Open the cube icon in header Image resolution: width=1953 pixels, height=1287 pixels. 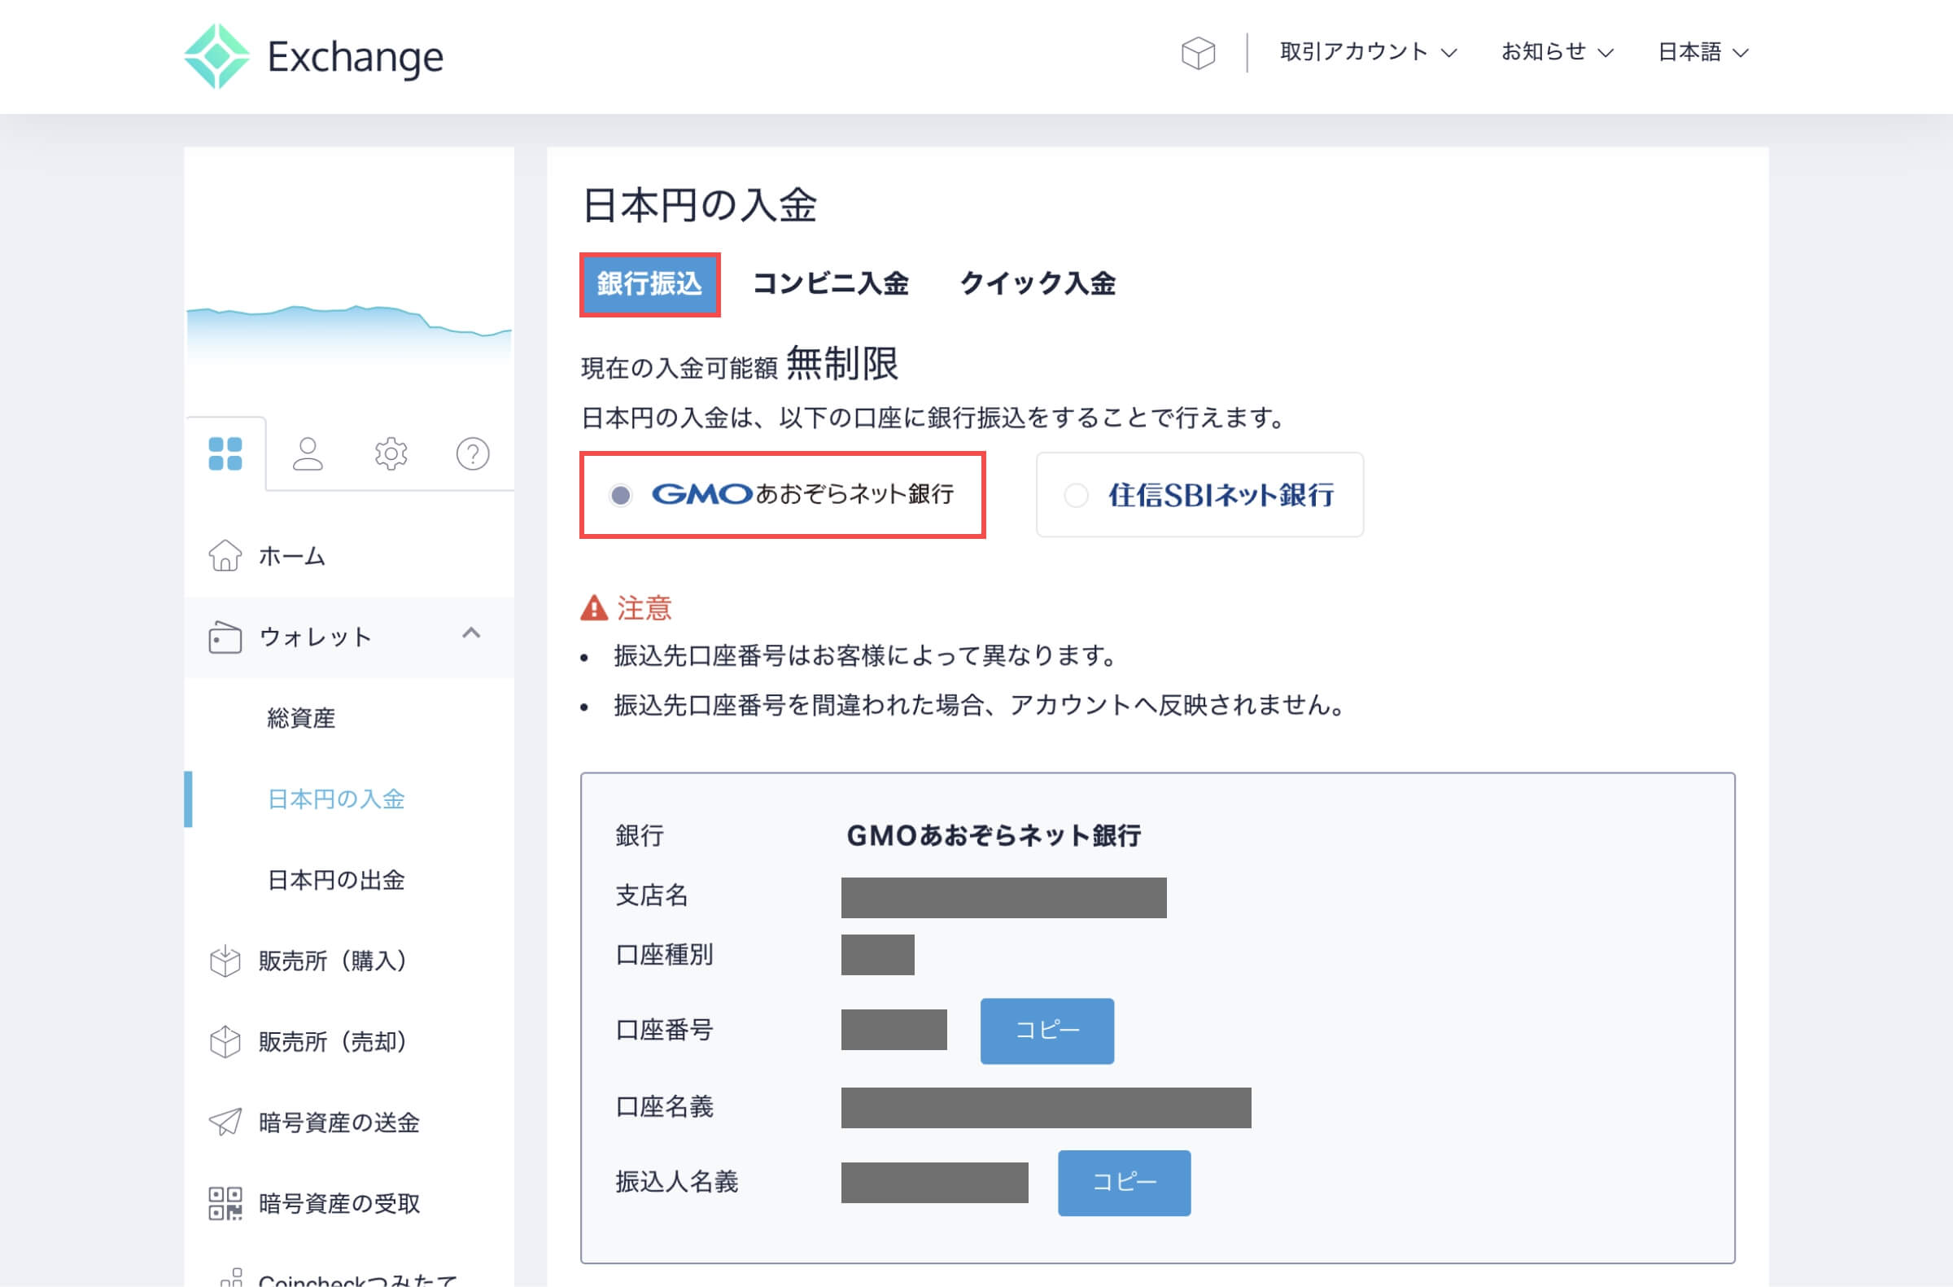(x=1198, y=54)
